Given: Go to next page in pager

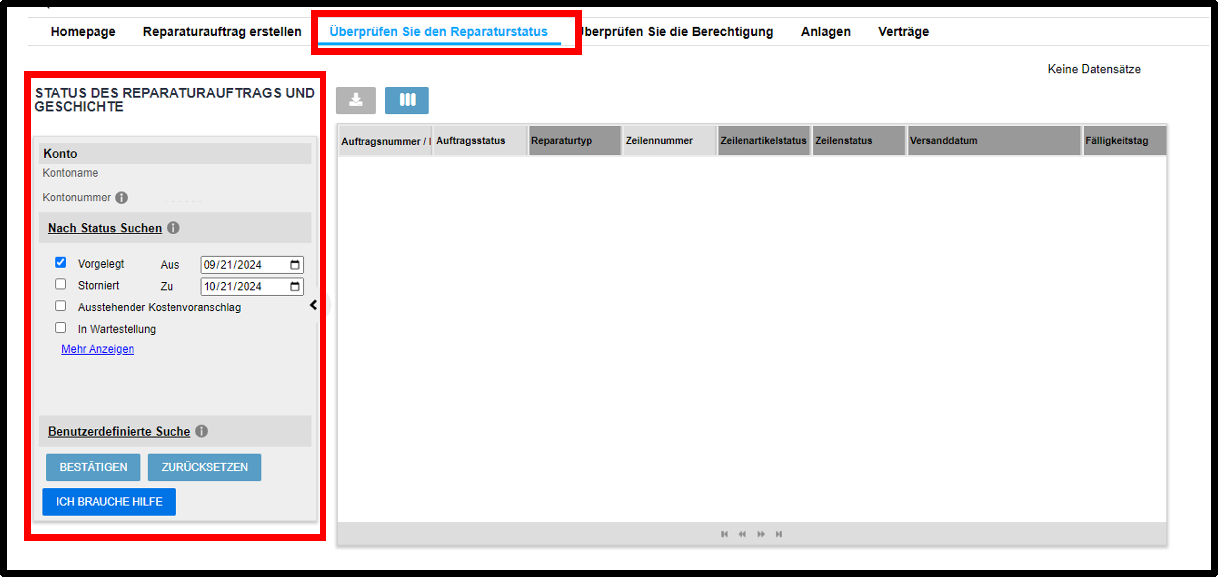Looking at the screenshot, I should (761, 534).
